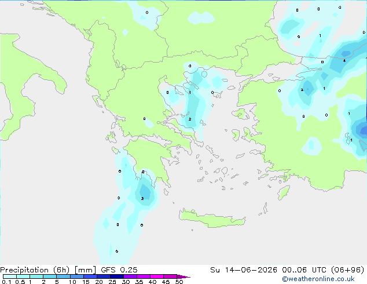Pick the legend swatch between 1 and 2
Screen dimensions: 367x284
pos(36,276)
